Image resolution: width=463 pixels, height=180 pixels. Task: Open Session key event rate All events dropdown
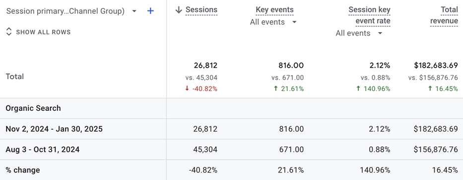coord(380,33)
